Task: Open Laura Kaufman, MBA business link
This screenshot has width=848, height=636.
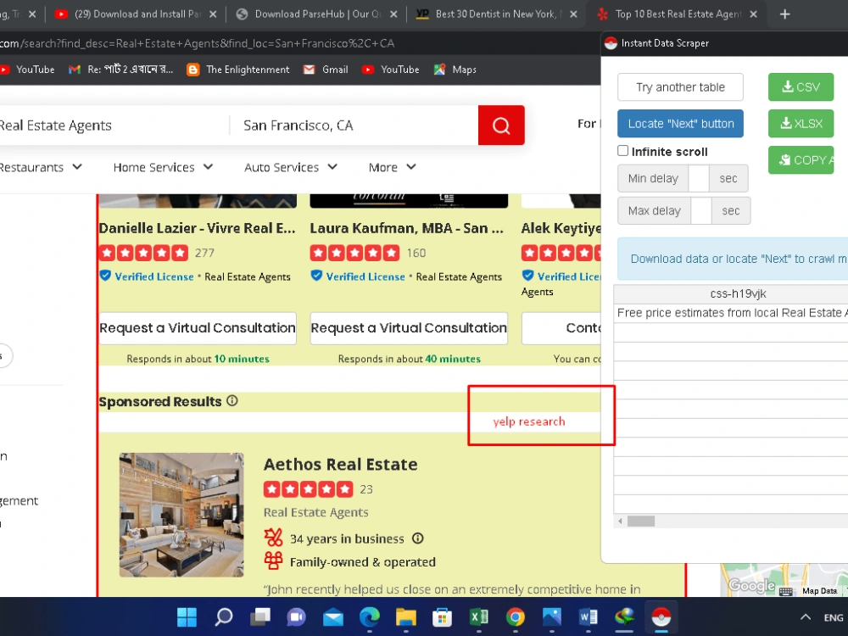Action: pos(407,228)
